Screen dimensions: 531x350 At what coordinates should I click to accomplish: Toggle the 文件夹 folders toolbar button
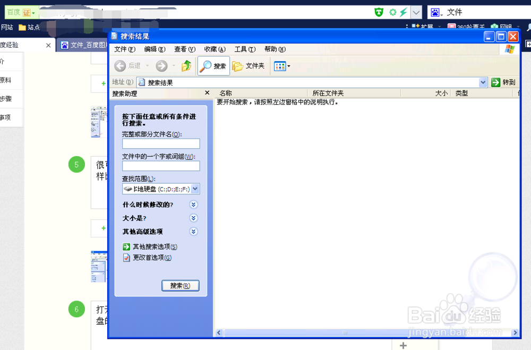pyautogui.click(x=248, y=66)
